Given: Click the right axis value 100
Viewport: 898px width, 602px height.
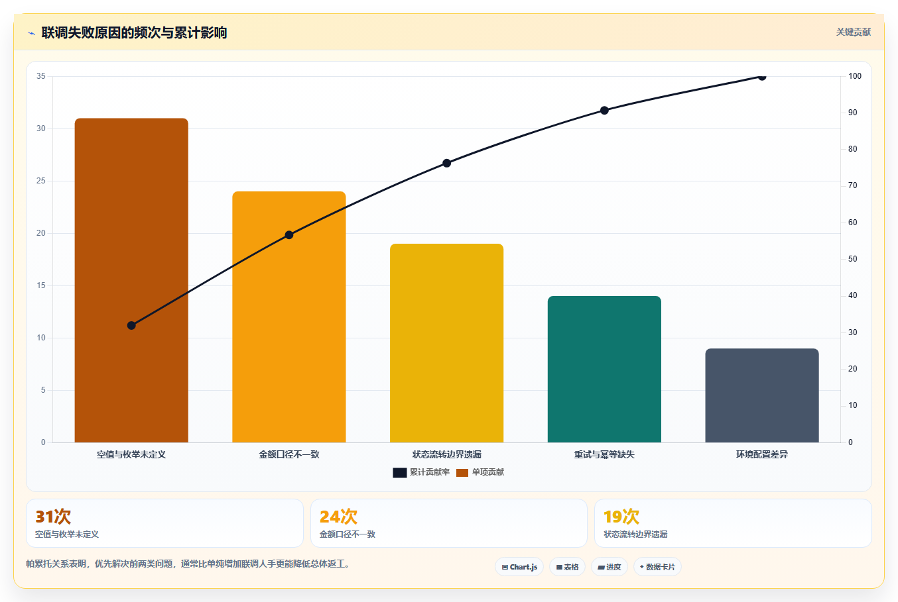Looking at the screenshot, I should pyautogui.click(x=855, y=76).
